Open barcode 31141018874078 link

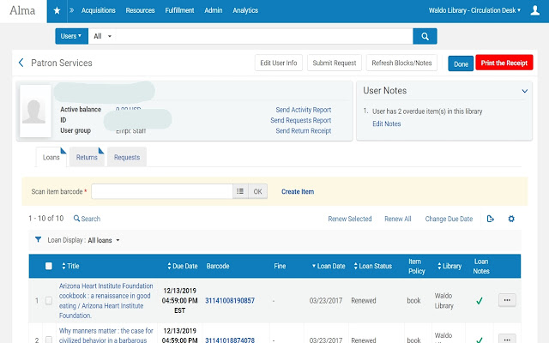point(230,340)
